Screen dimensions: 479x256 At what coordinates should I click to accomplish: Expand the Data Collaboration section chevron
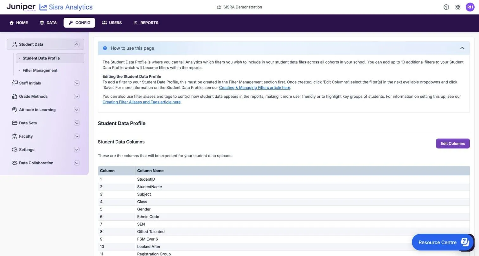[77, 163]
